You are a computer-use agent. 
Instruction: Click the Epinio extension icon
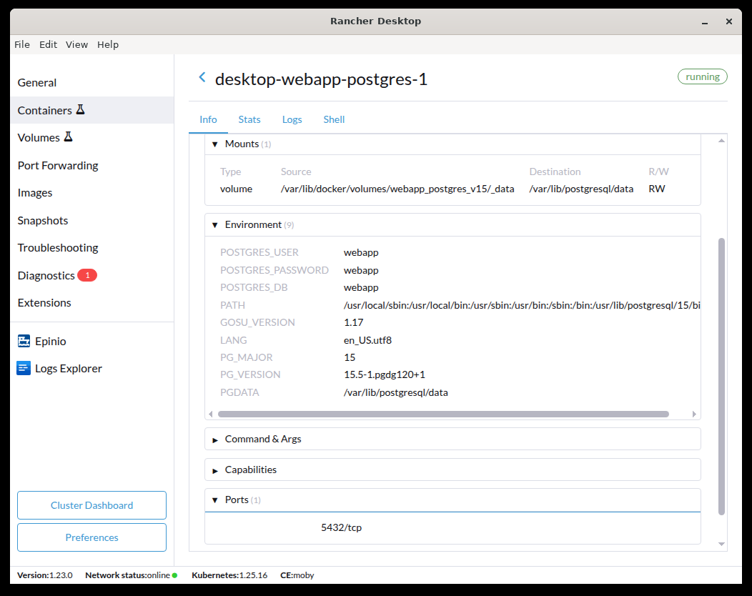(24, 341)
